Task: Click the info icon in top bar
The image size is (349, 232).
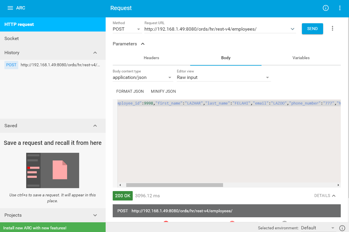Action: pos(326,8)
